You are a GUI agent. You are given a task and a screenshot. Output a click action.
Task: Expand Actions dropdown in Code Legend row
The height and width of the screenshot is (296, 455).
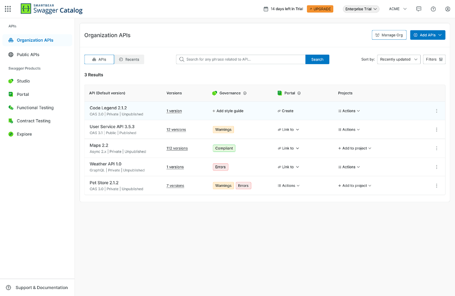(x=349, y=111)
